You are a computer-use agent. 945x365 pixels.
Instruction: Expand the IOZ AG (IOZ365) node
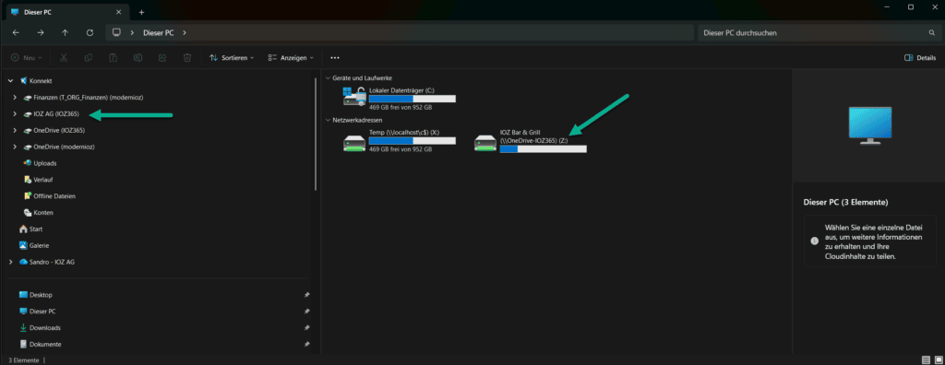coord(15,114)
